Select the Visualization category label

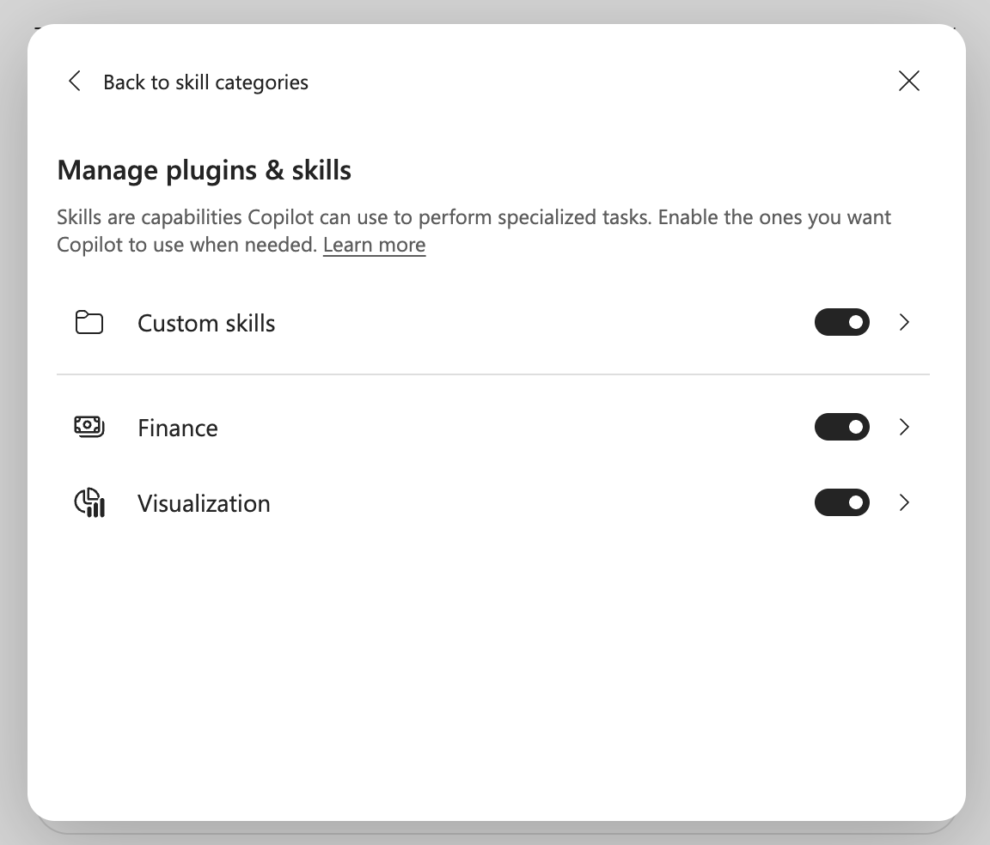coord(204,503)
